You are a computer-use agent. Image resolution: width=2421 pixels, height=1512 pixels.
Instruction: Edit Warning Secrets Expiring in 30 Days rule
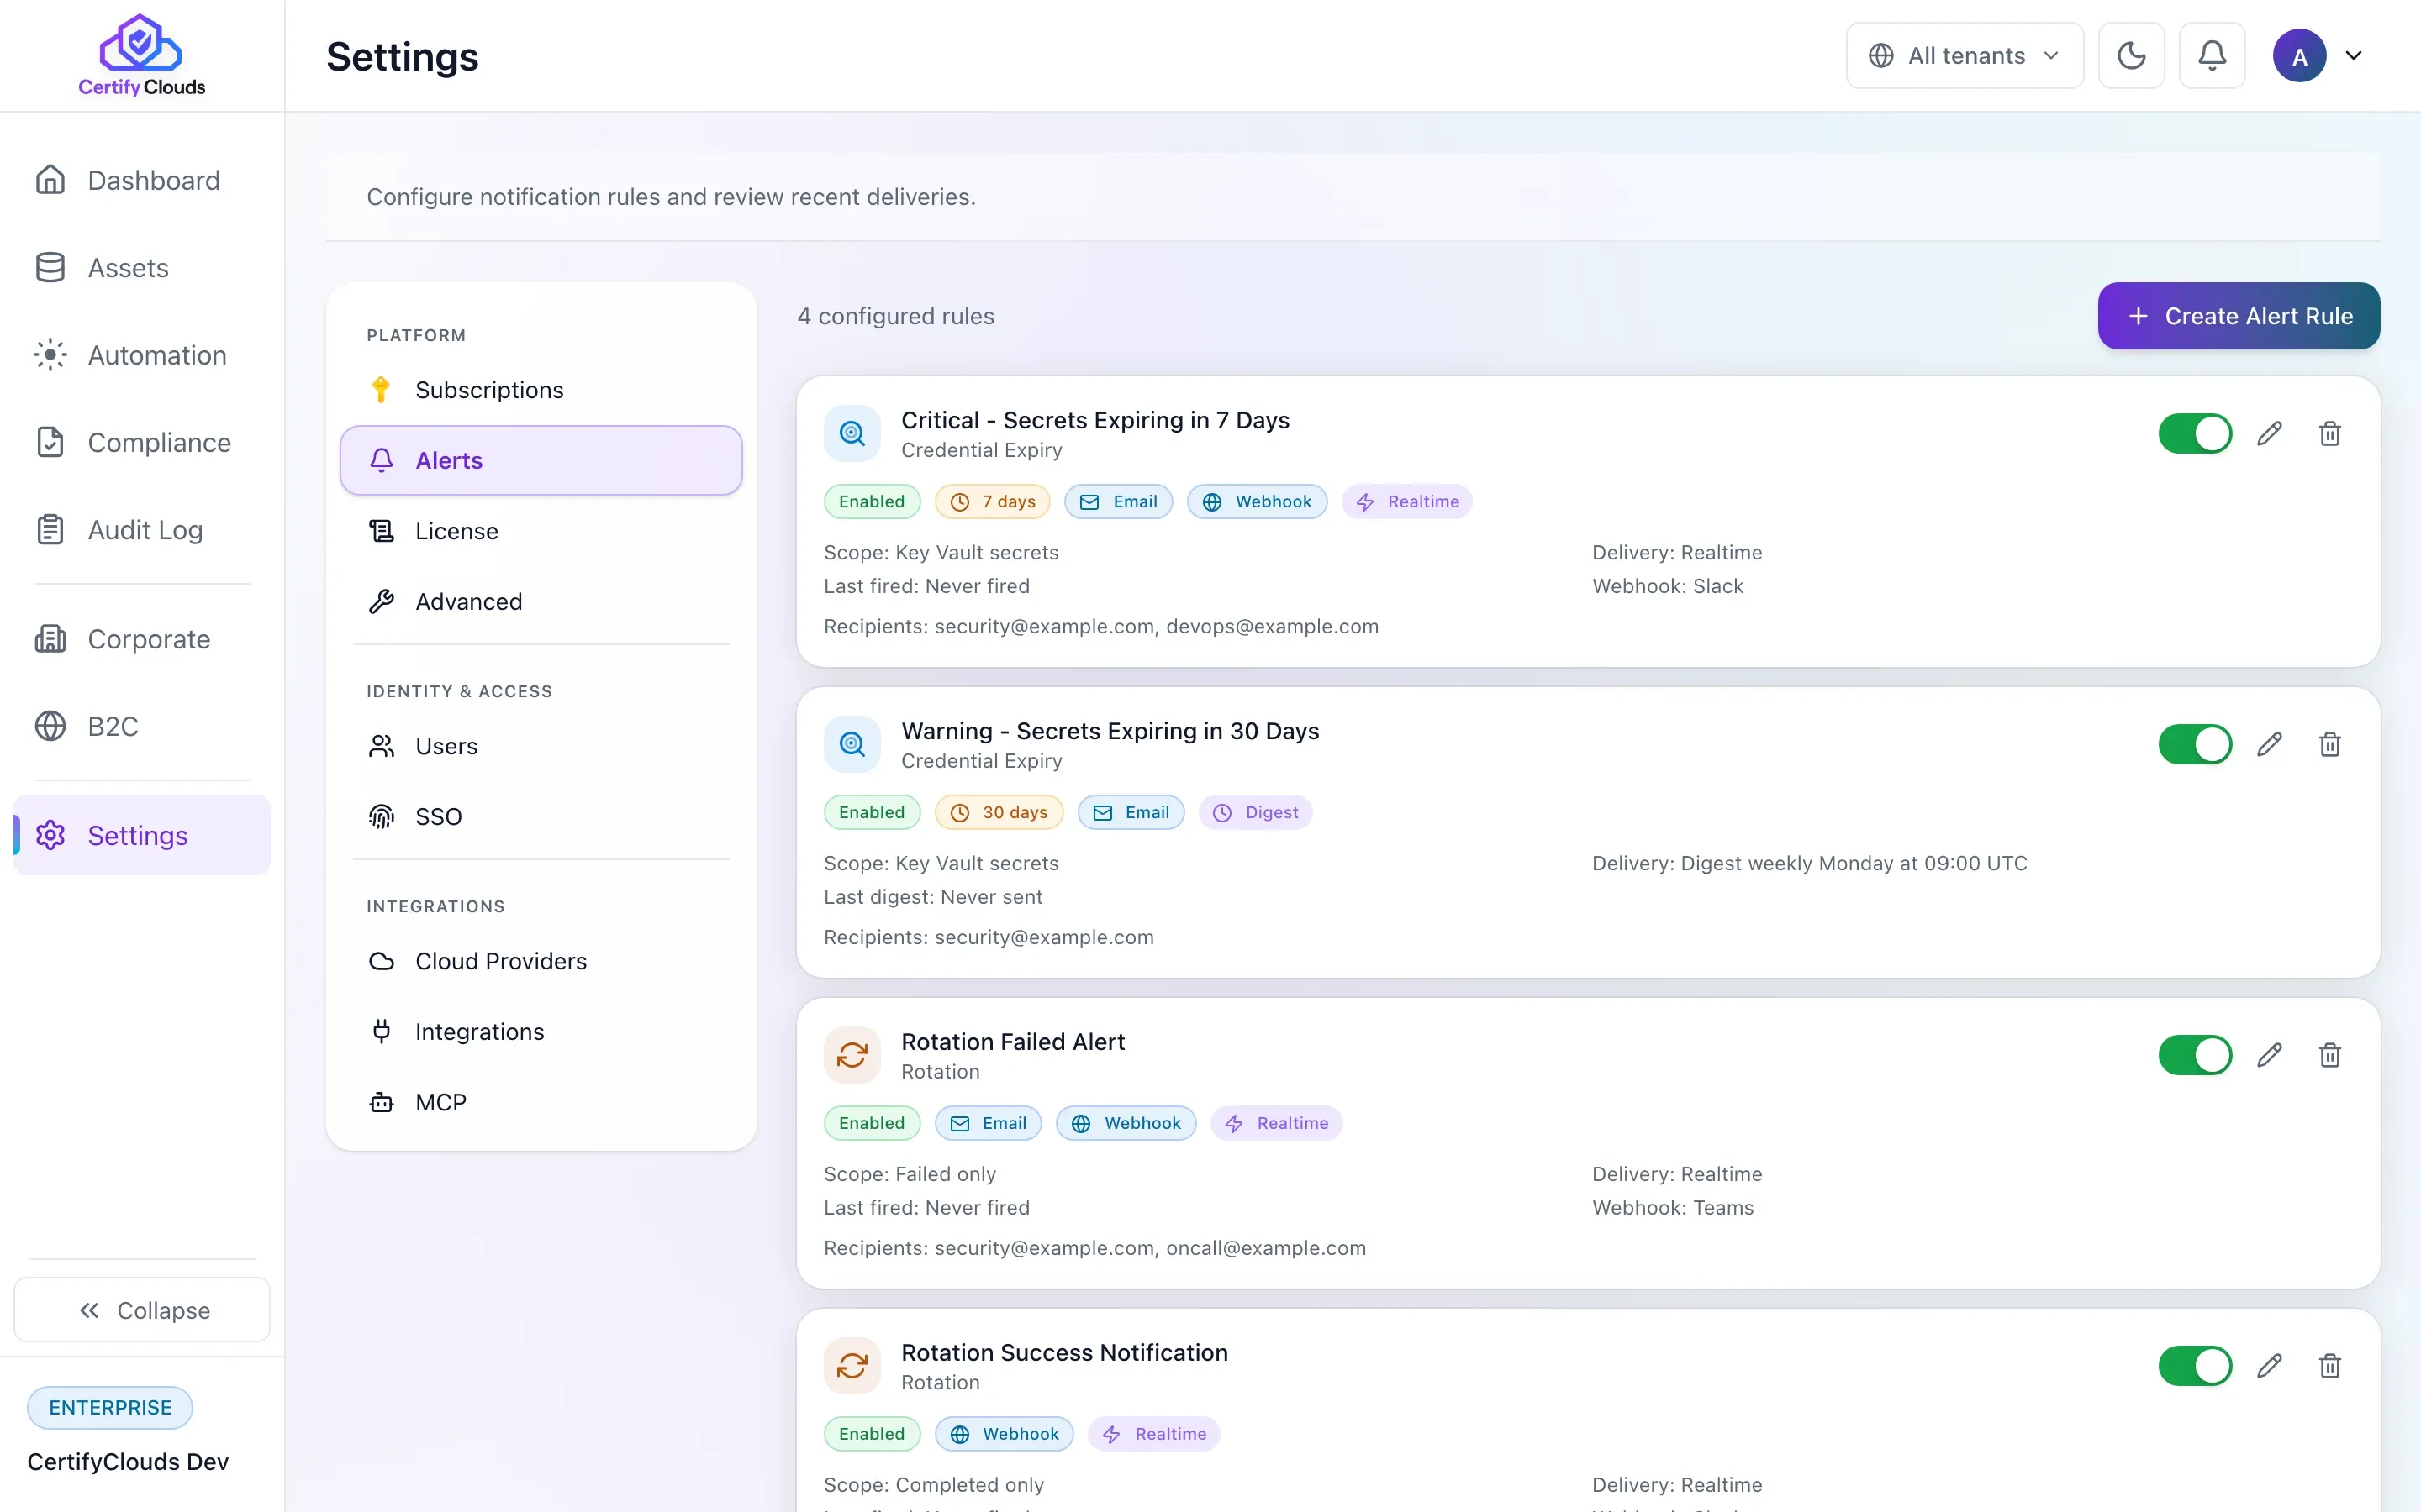pyautogui.click(x=2269, y=744)
